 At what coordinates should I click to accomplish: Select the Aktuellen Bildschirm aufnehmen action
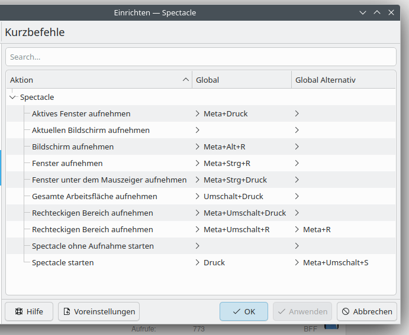(x=91, y=130)
